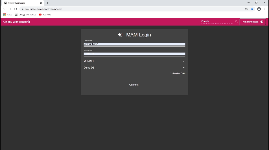The width and height of the screenshot is (269, 150).
Task: Click the saved password key icon
Action: 246,9
